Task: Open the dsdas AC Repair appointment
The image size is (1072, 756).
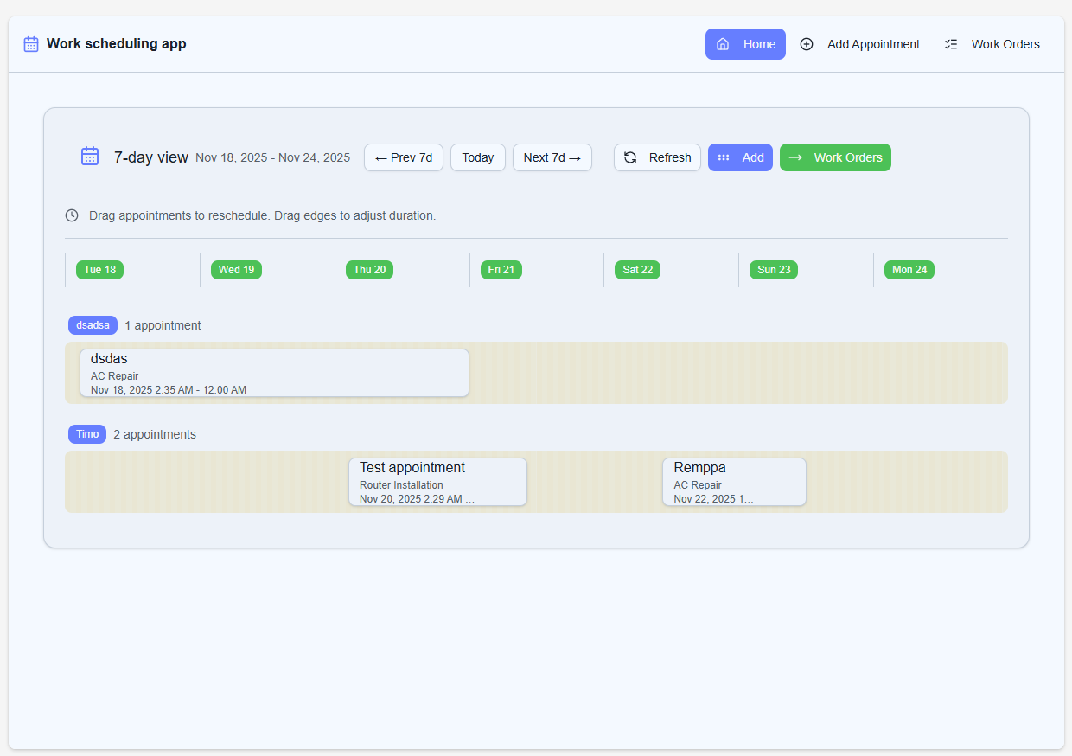Action: click(274, 373)
